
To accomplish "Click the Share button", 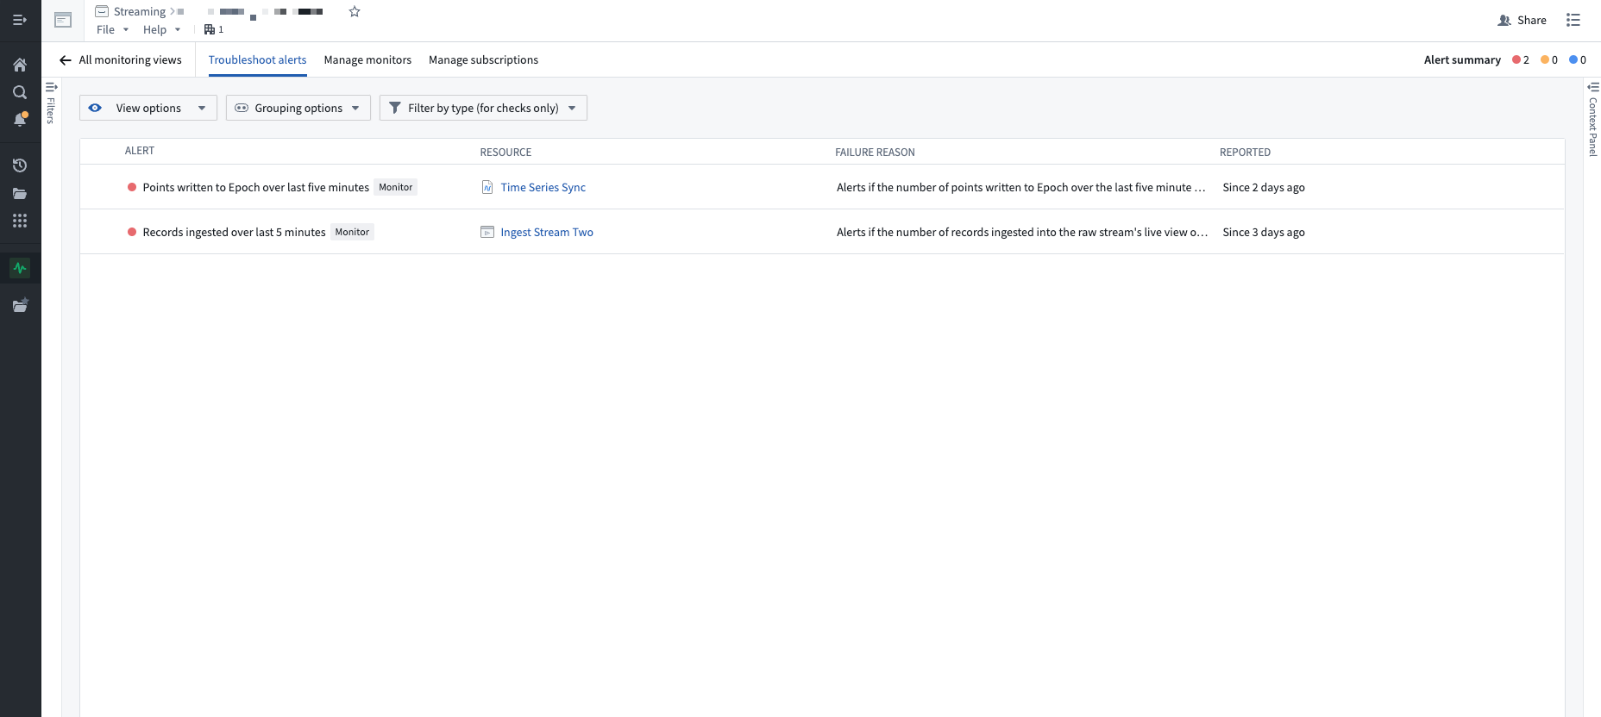I will 1523,20.
